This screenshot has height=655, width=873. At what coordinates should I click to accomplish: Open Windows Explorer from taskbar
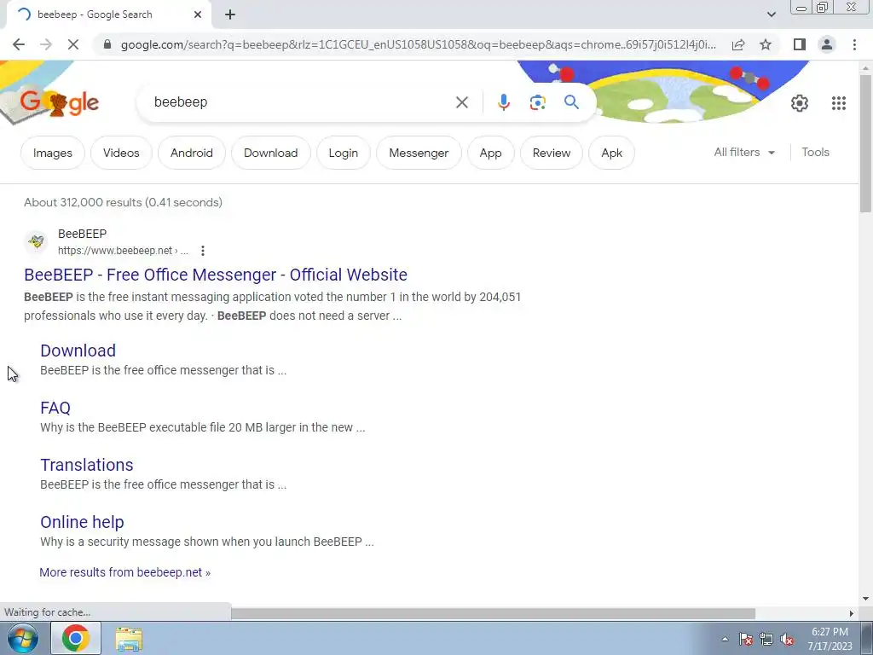[129, 639]
